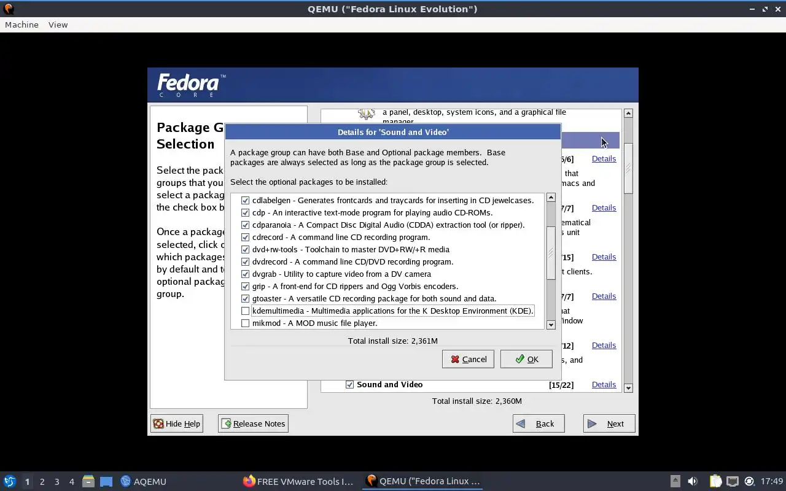
Task: Click up arrow of group list scrollbar
Action: pos(628,113)
